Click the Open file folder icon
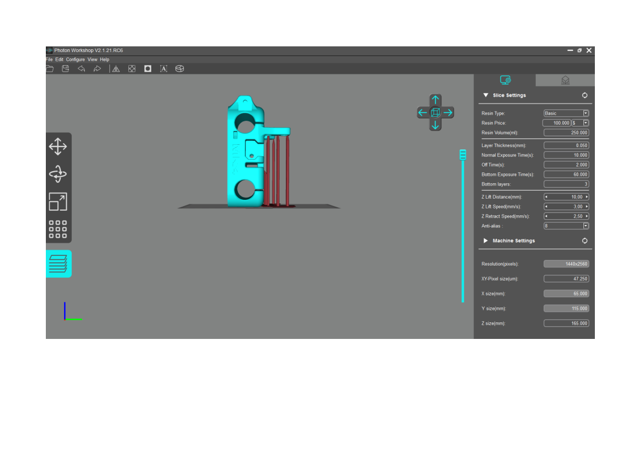The image size is (643, 454). pyautogui.click(x=50, y=69)
